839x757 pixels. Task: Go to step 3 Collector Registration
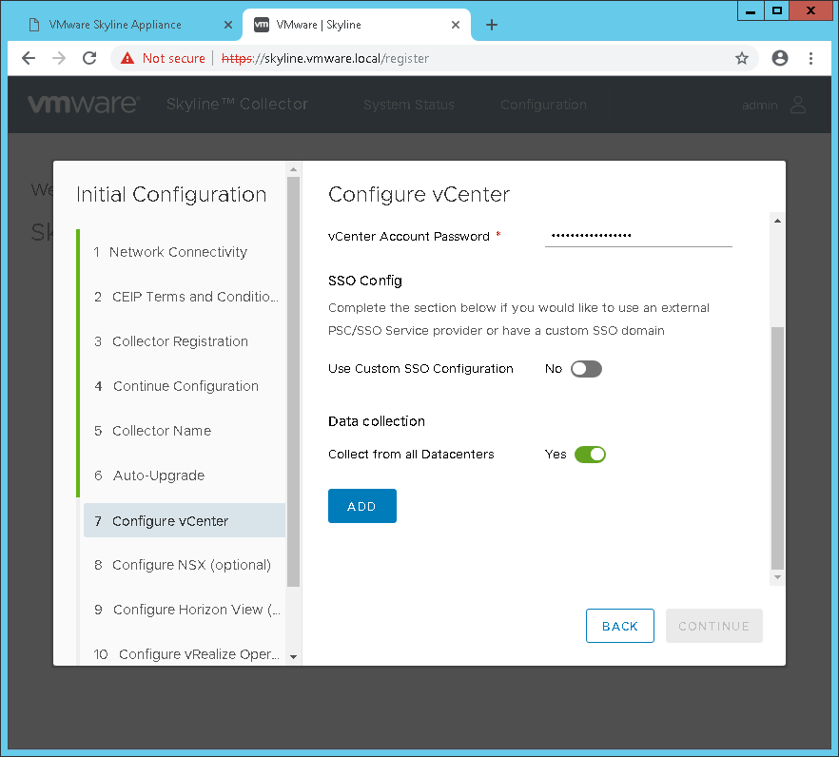pyautogui.click(x=170, y=341)
